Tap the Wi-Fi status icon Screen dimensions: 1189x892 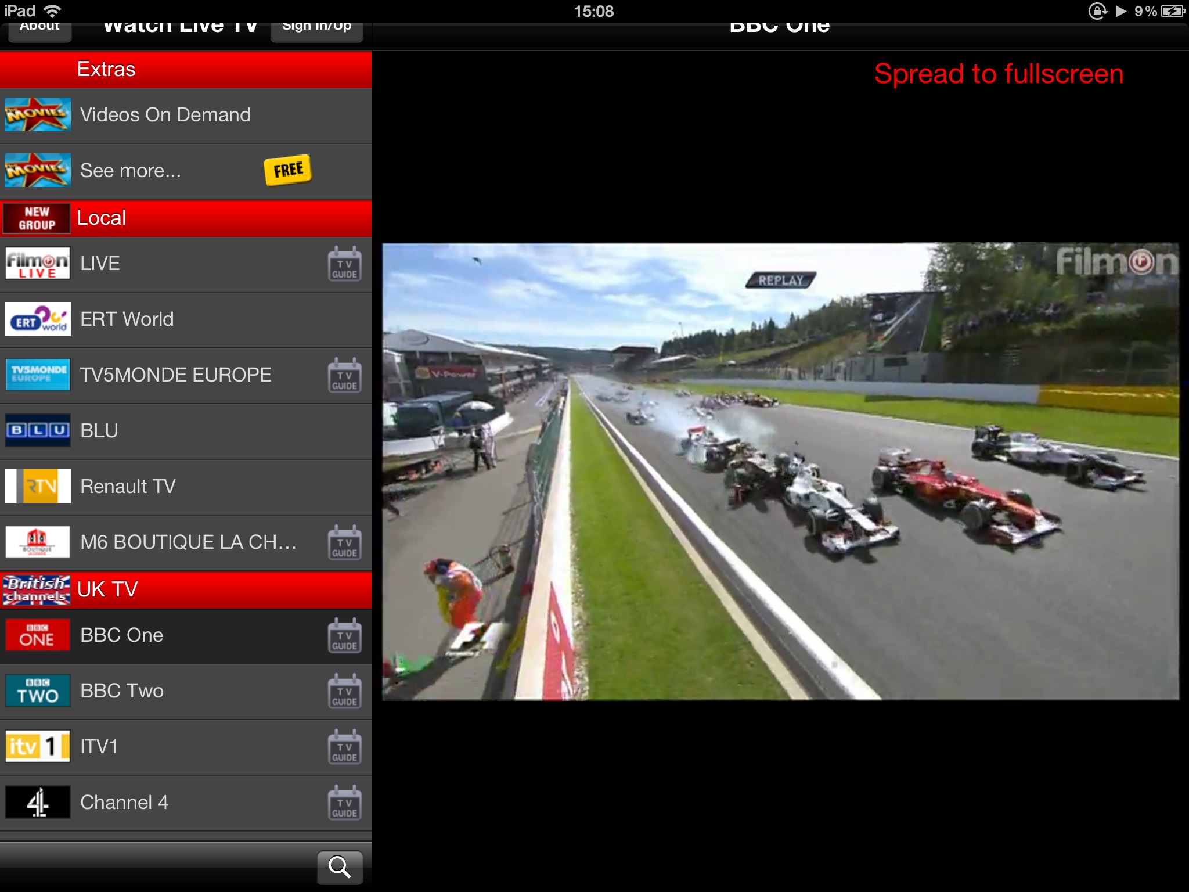pos(52,11)
